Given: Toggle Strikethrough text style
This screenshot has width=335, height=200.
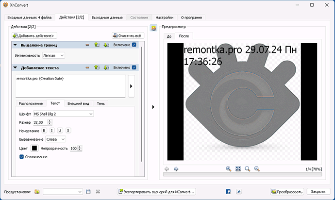Looking at the screenshot, I should coord(68,131).
